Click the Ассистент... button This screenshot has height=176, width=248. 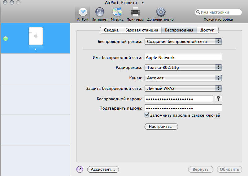[103, 170]
